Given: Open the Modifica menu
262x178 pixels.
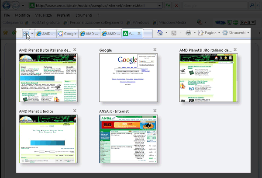Looking at the screenshot, I should 22,15.
